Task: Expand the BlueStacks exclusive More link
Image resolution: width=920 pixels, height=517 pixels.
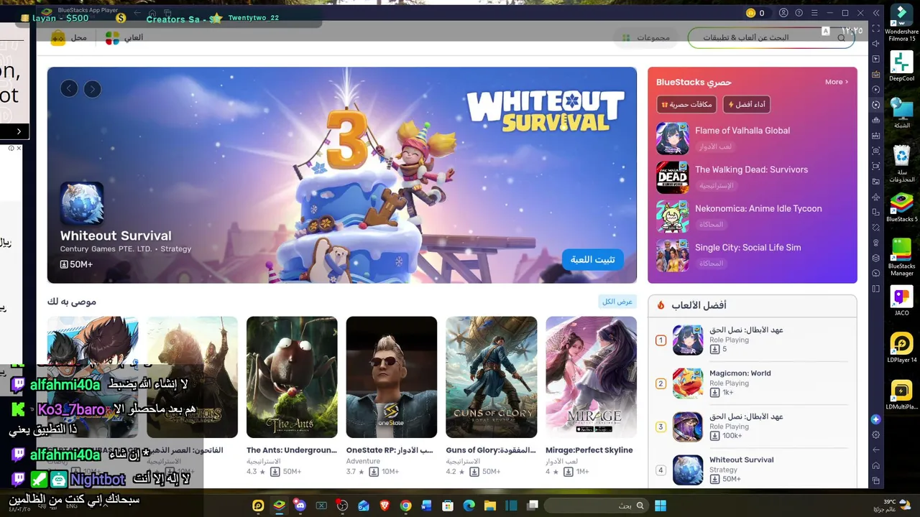Action: pos(837,82)
